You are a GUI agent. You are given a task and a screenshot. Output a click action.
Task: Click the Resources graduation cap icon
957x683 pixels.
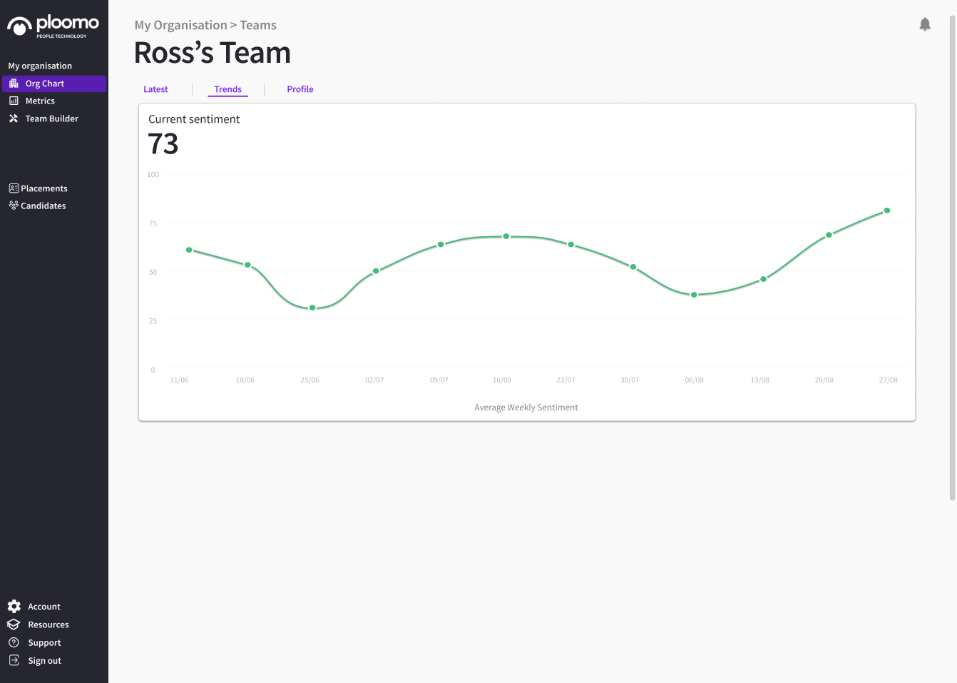click(14, 624)
